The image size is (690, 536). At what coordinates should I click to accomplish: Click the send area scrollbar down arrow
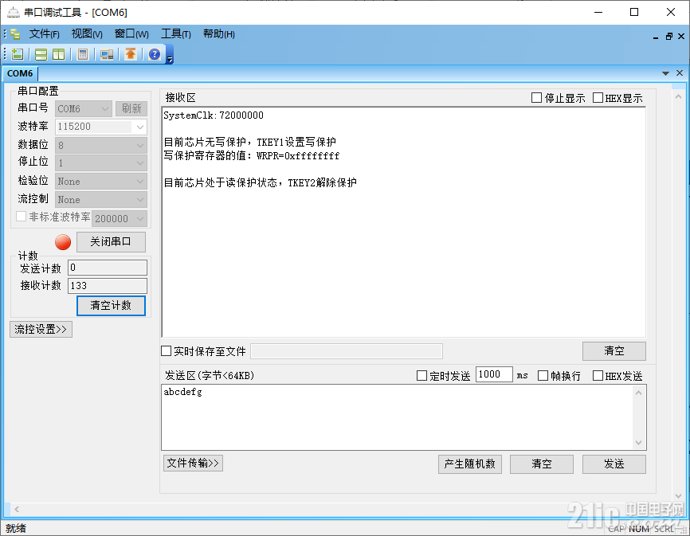(638, 442)
